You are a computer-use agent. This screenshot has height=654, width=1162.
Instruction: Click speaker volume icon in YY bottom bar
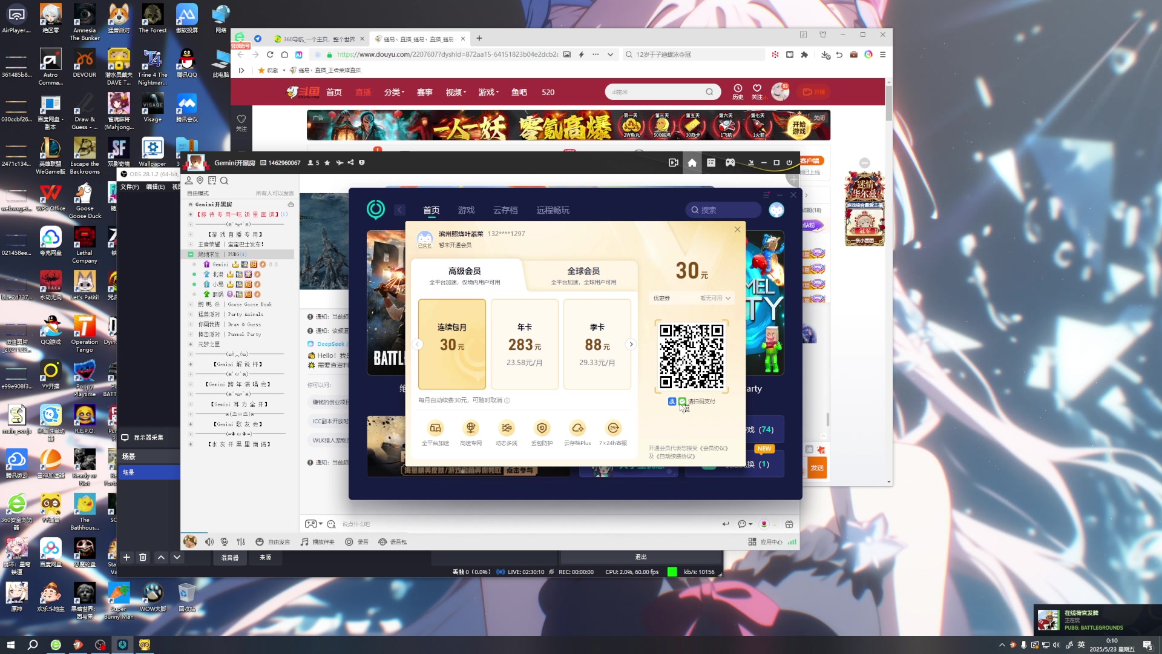(209, 542)
